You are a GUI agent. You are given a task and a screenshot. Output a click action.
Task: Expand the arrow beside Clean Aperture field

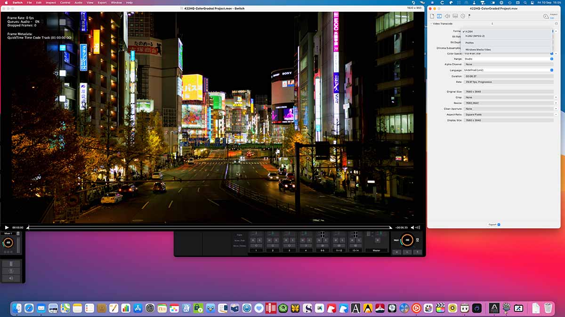tap(556, 108)
